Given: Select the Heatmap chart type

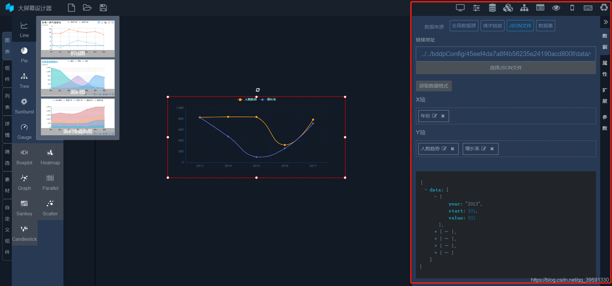Looking at the screenshot, I should (x=50, y=157).
